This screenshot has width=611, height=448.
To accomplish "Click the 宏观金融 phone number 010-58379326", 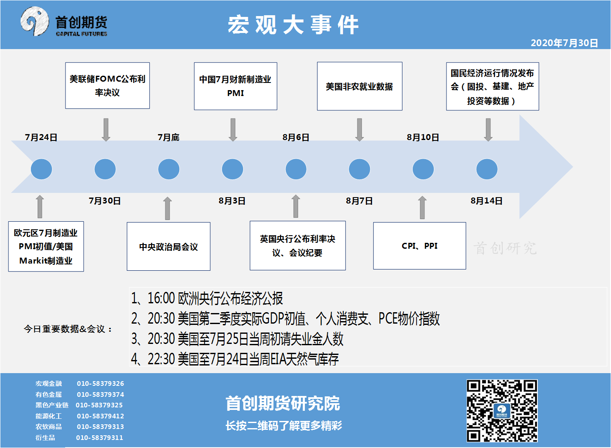I will 100,384.
